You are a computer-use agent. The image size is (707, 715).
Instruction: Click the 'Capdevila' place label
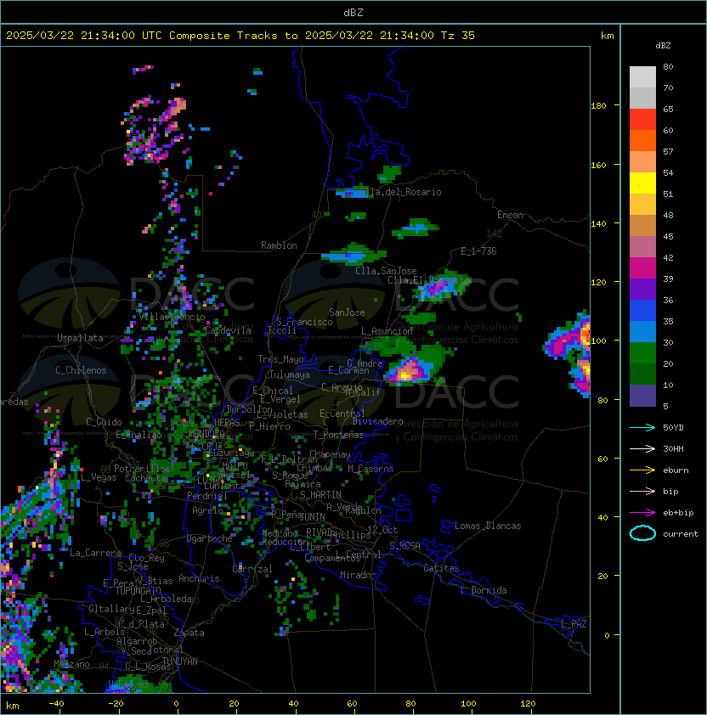pos(228,330)
